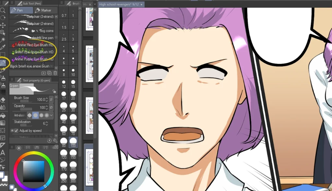The width and height of the screenshot is (332, 191).
Task: Enable the strongest anti-aliasing option
Action: click(47, 116)
